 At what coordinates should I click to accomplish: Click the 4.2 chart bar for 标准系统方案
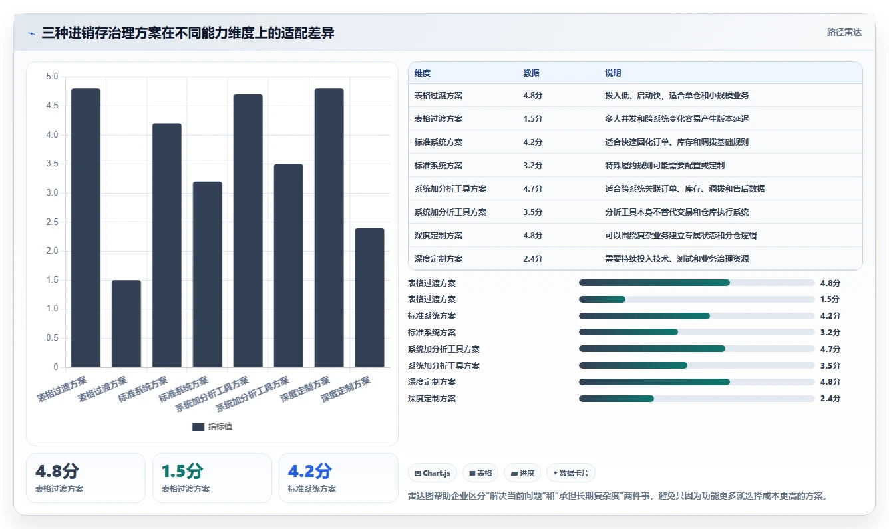tap(167, 245)
